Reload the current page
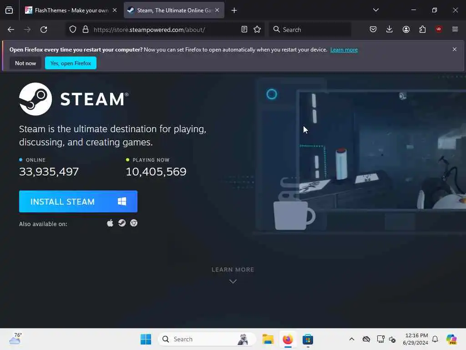Viewport: 466px width, 350px height. 44,30
